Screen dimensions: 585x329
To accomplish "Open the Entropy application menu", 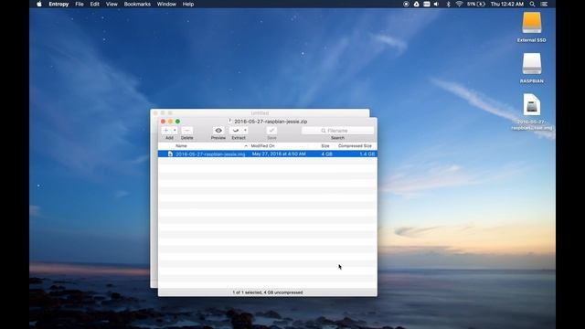I will point(58,4).
